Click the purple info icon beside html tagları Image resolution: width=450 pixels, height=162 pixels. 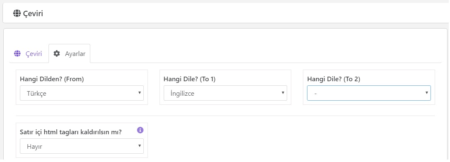click(x=140, y=130)
